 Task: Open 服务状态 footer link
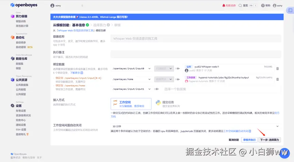coord(15,158)
